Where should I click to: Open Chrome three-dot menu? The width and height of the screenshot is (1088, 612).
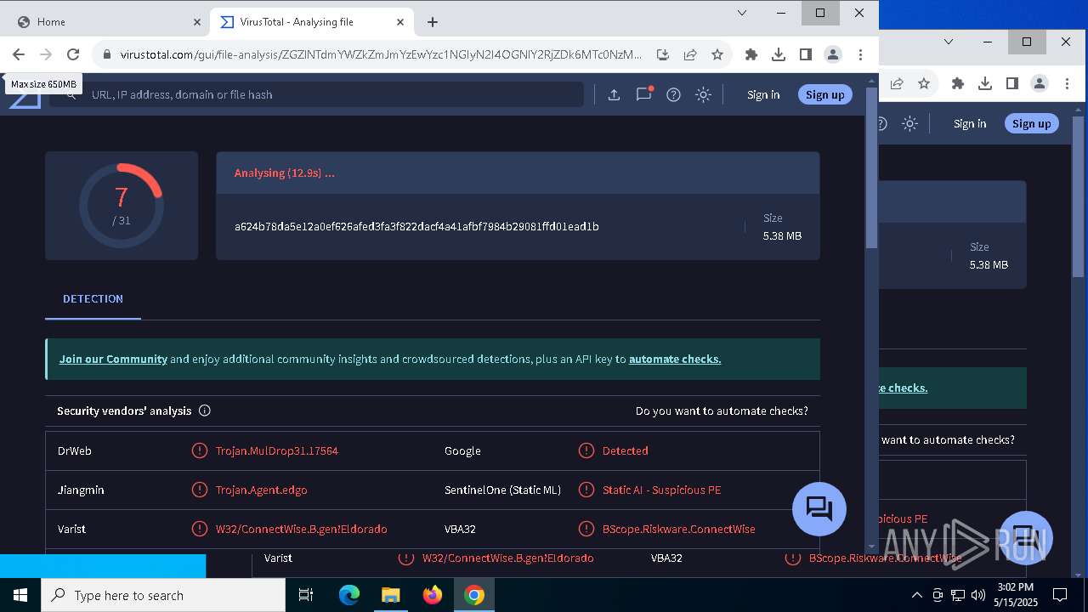(860, 54)
